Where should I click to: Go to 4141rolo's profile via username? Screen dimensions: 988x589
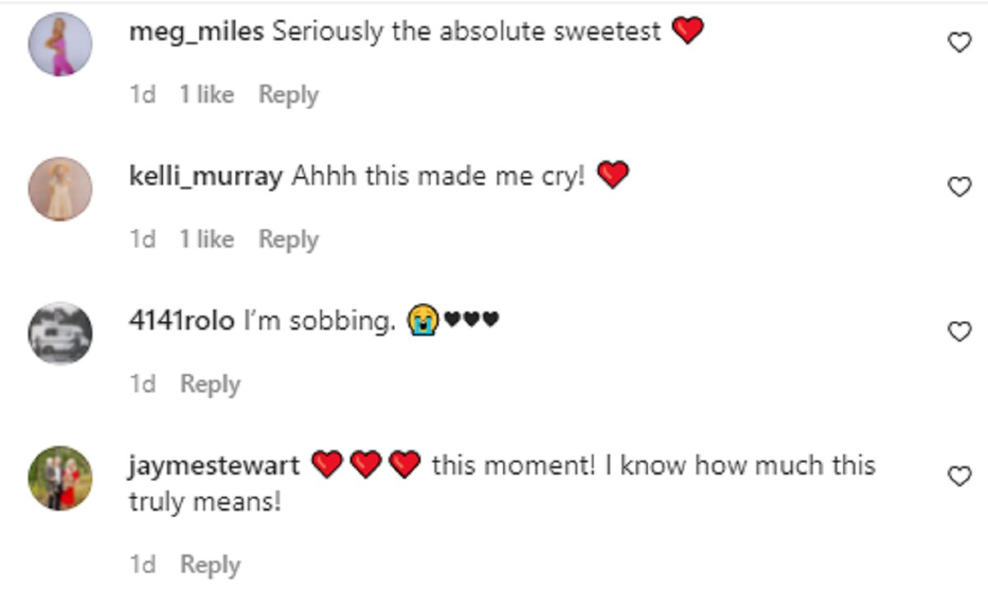coord(181,322)
